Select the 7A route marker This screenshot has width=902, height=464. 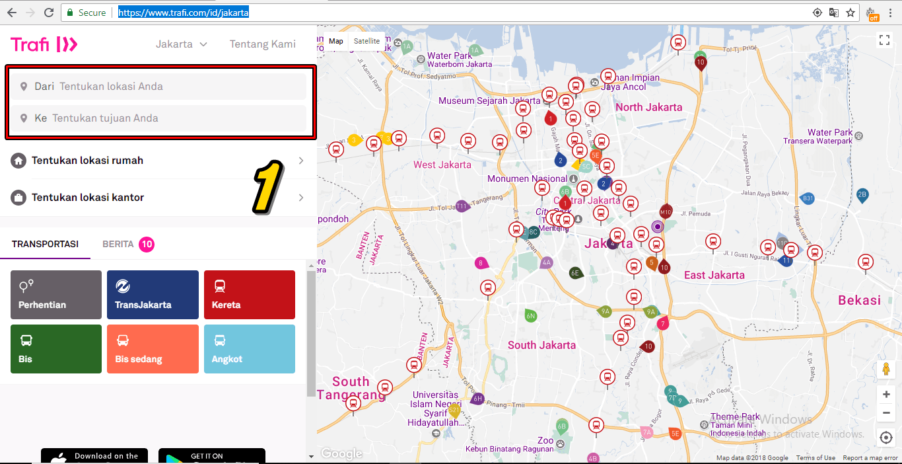pyautogui.click(x=646, y=433)
